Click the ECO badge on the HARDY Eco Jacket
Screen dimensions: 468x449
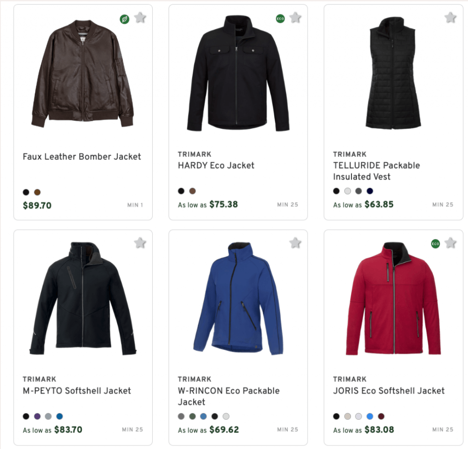tap(280, 20)
